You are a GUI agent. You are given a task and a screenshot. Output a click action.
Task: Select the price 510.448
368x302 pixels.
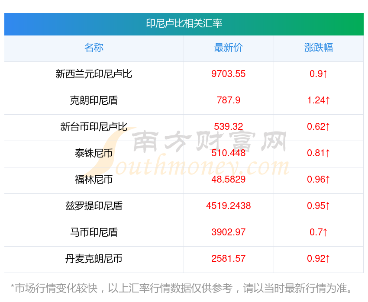pos(228,153)
